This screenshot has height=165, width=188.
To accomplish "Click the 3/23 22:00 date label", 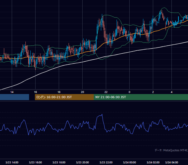I will pyautogui.click(x=106, y=162).
